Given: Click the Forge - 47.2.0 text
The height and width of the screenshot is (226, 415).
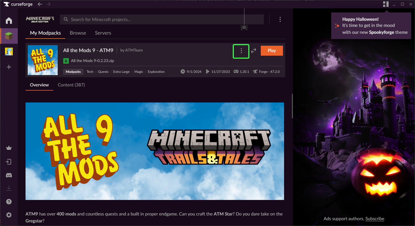Looking at the screenshot, I should click(269, 72).
